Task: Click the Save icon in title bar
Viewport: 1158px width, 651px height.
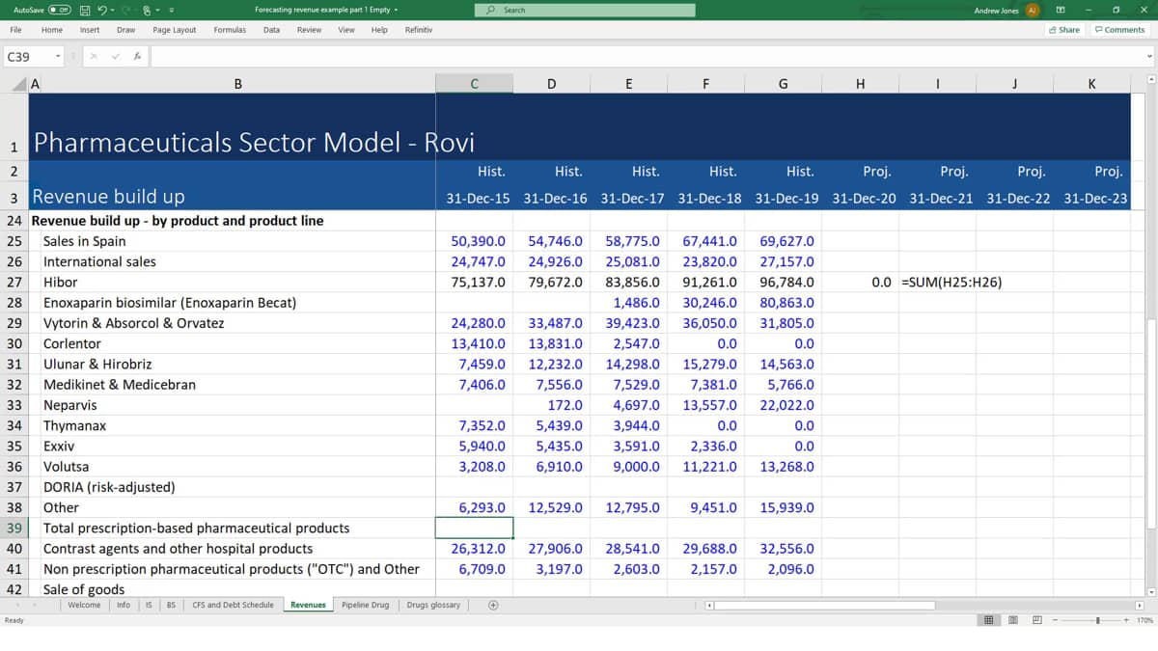Action: point(86,10)
